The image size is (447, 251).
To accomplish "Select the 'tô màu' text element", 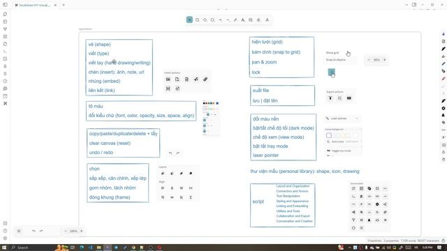I will pos(96,106).
